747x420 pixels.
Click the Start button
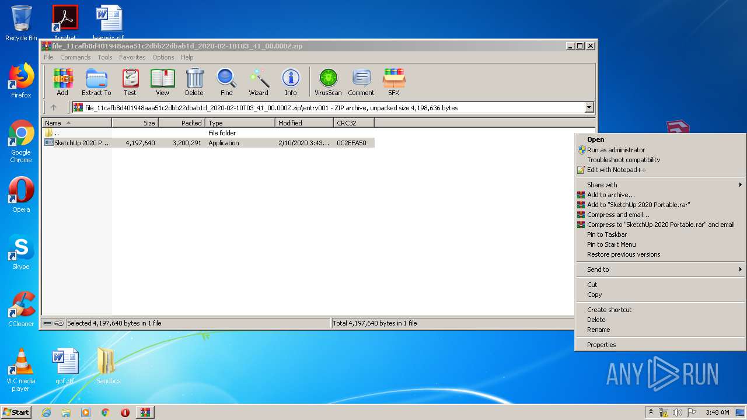(x=16, y=412)
